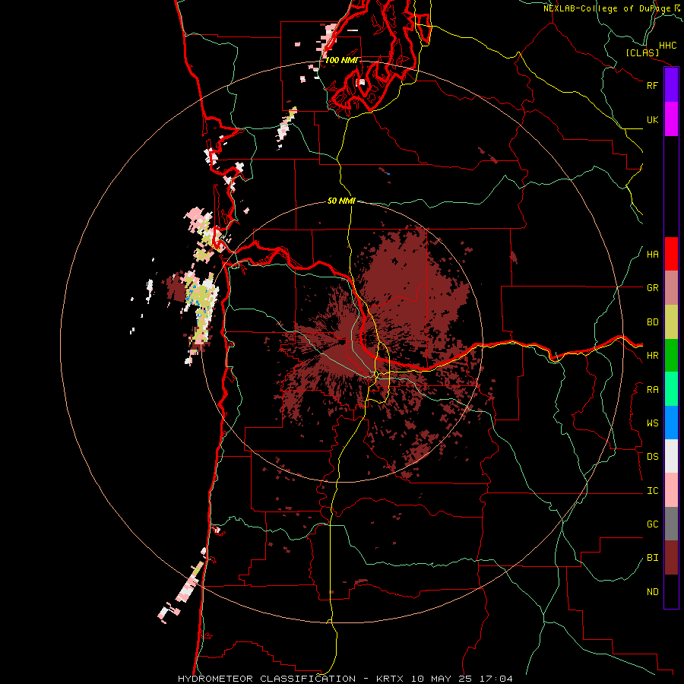
Task: Click the DS legend label
Action: pos(652,457)
